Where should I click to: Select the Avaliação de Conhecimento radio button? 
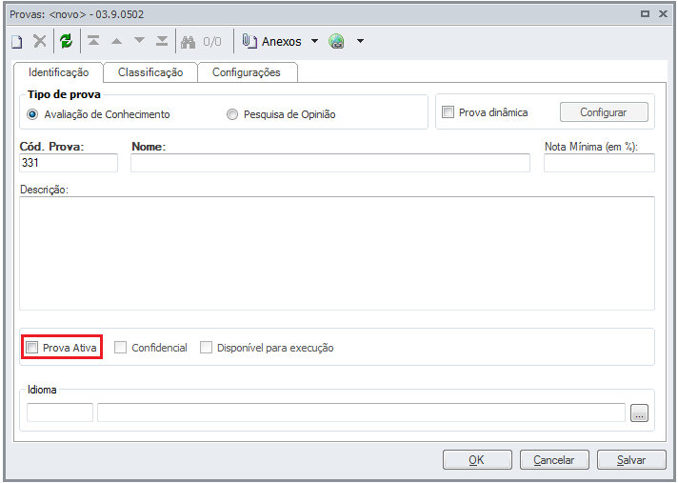(32, 114)
